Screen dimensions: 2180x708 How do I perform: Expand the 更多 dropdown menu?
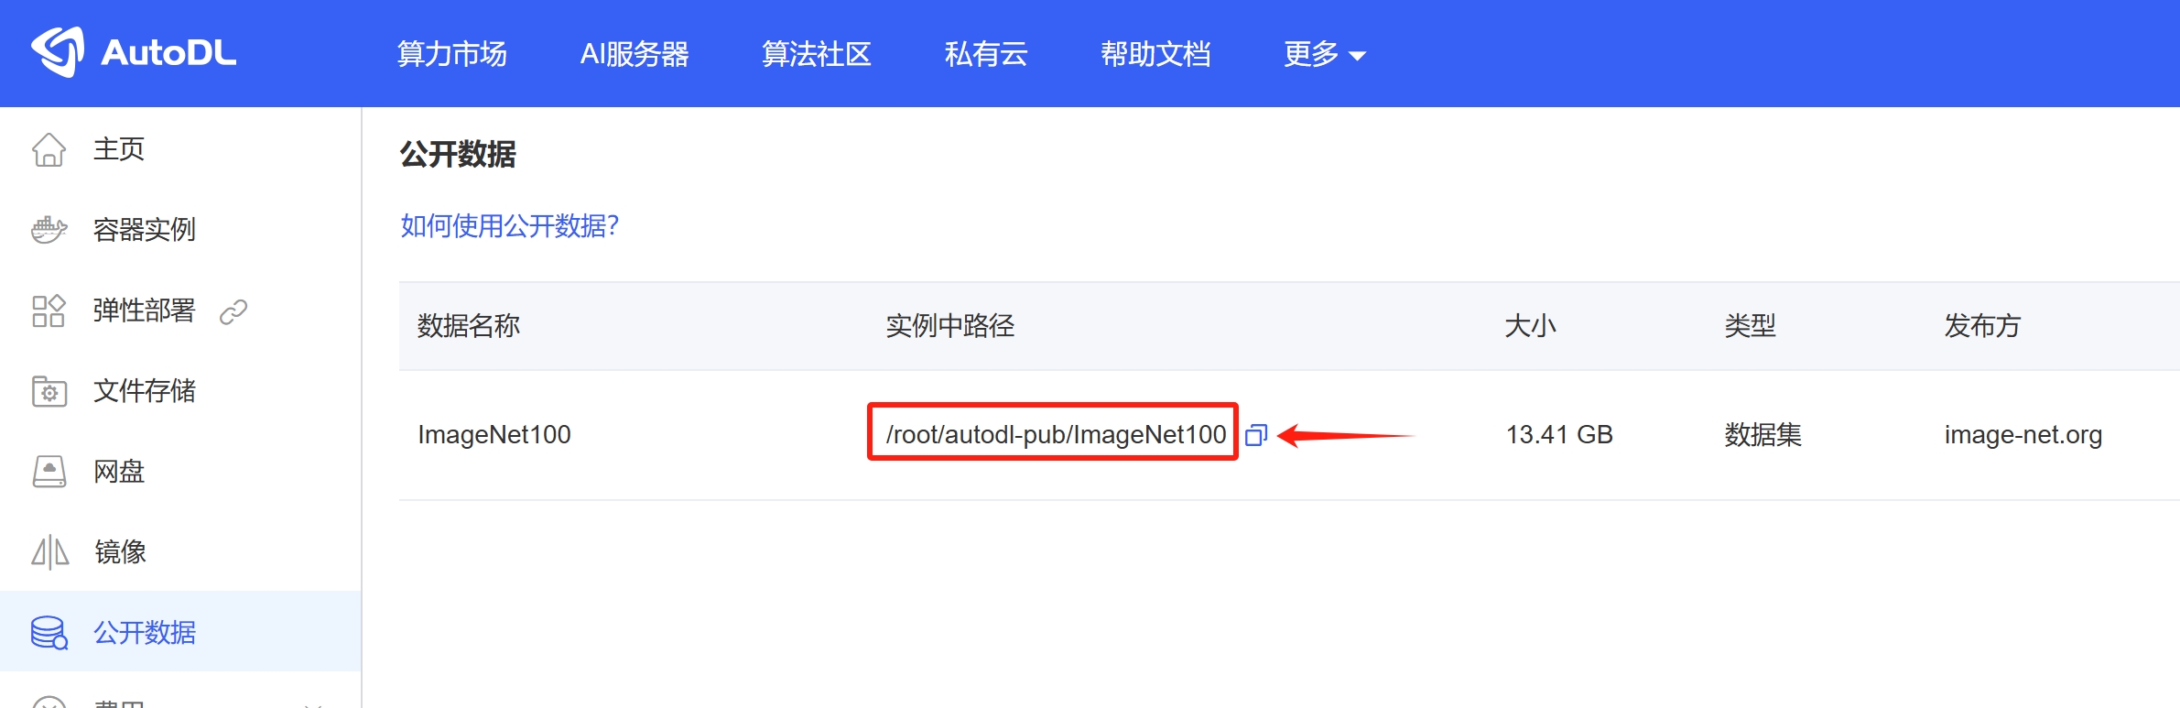[1324, 54]
